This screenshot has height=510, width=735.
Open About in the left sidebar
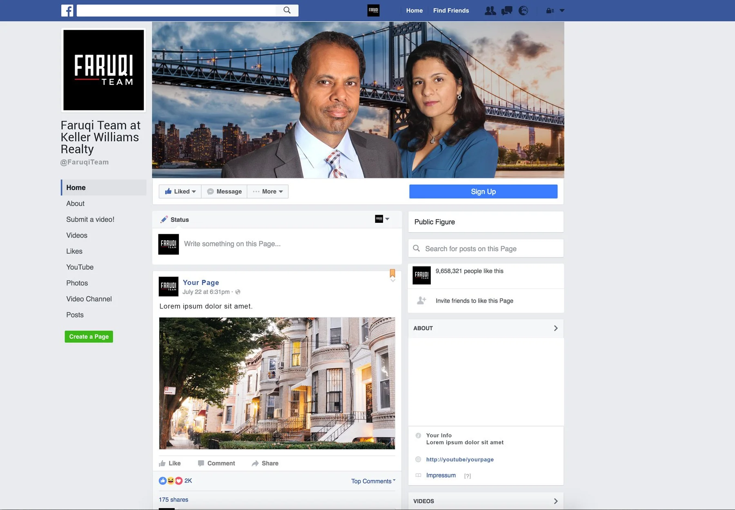click(x=76, y=203)
